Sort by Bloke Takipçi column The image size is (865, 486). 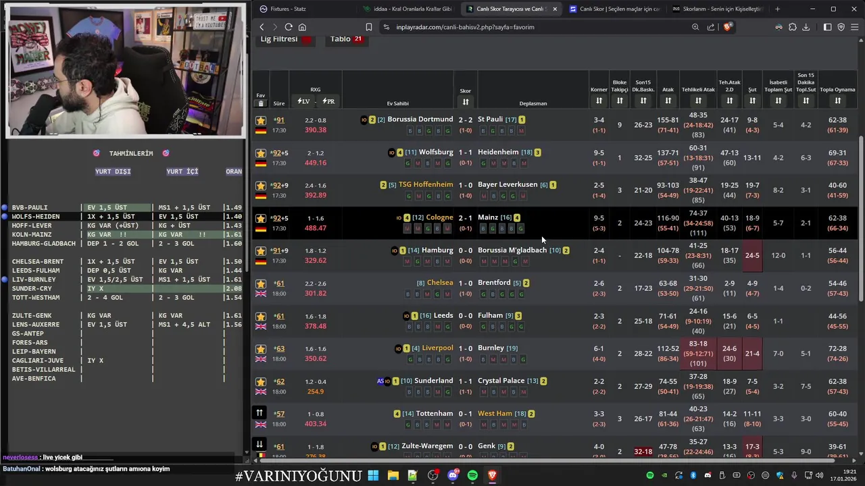click(620, 101)
